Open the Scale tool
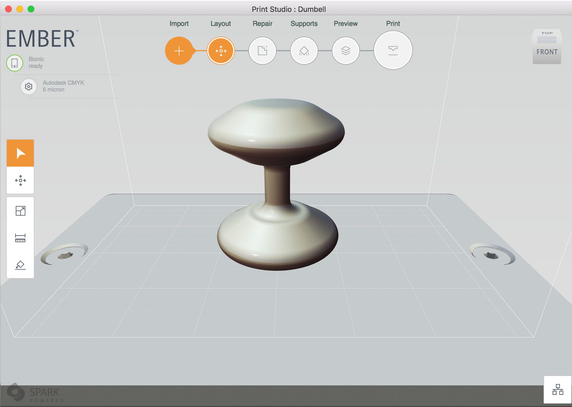572x407 pixels. point(20,210)
